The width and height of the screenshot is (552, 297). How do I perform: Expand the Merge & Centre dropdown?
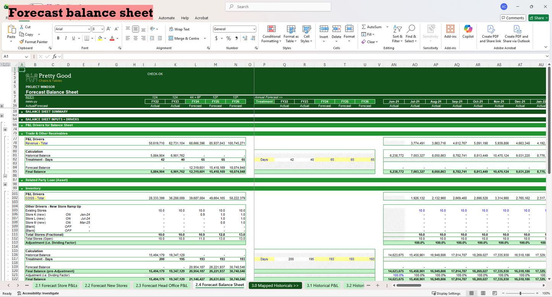click(204, 39)
